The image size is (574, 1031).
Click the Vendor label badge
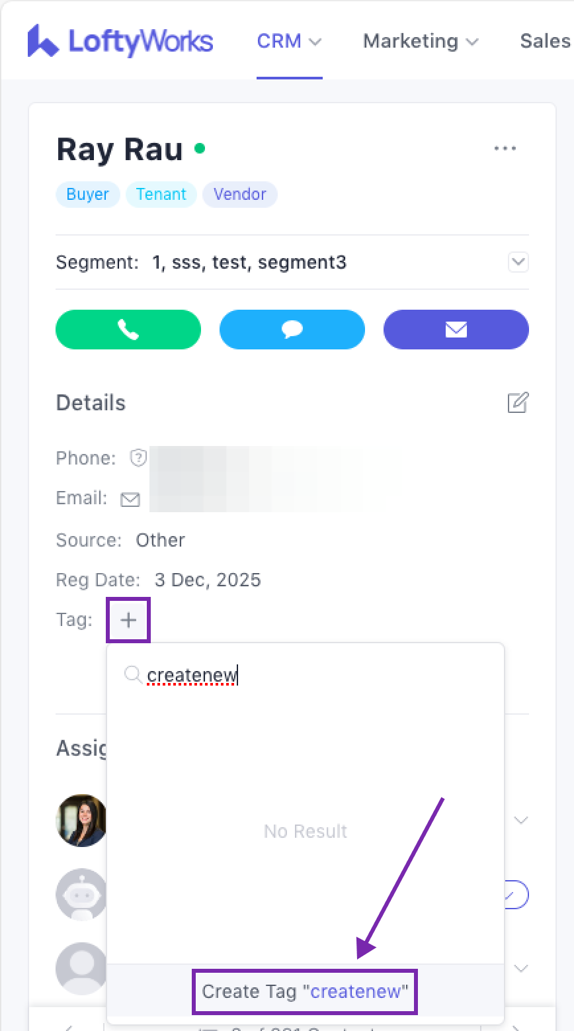pyautogui.click(x=239, y=195)
